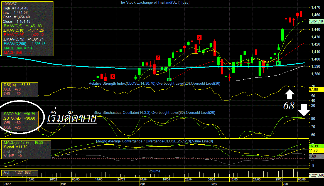Screen dimensions: 324x186
Task: Click the Low =1,451.06 legend line
Action: [x=15, y=13]
